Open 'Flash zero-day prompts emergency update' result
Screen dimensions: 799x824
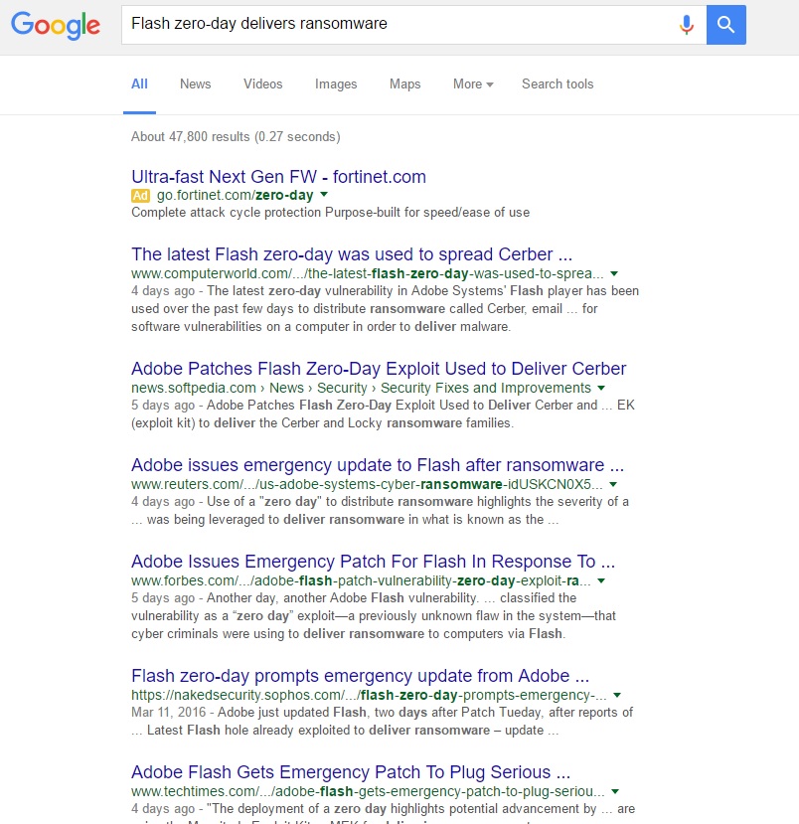click(360, 675)
